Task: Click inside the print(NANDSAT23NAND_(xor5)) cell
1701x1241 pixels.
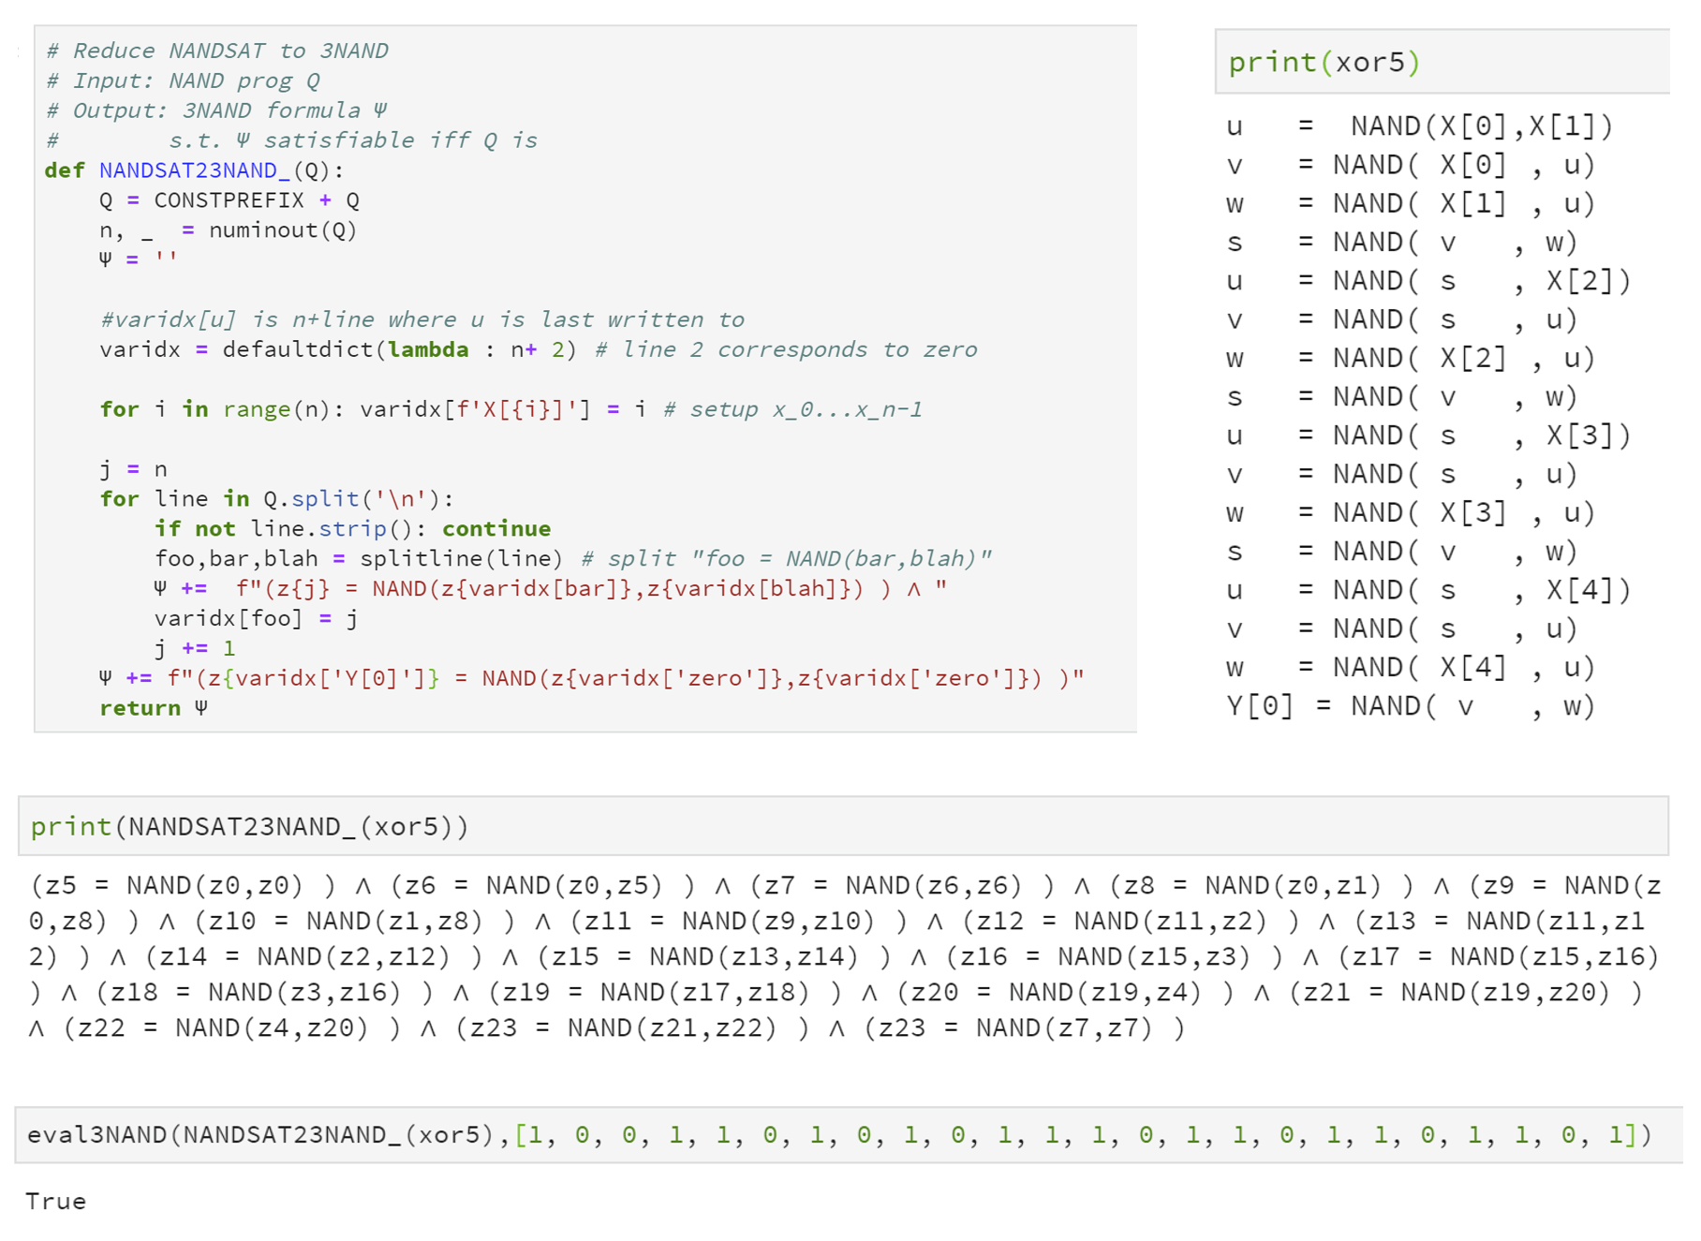Action: coord(843,826)
